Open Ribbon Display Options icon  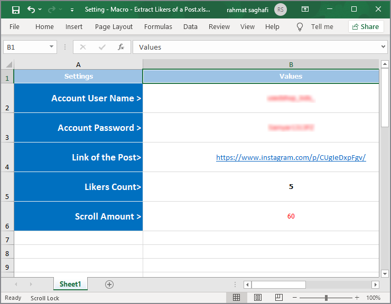[305, 9]
